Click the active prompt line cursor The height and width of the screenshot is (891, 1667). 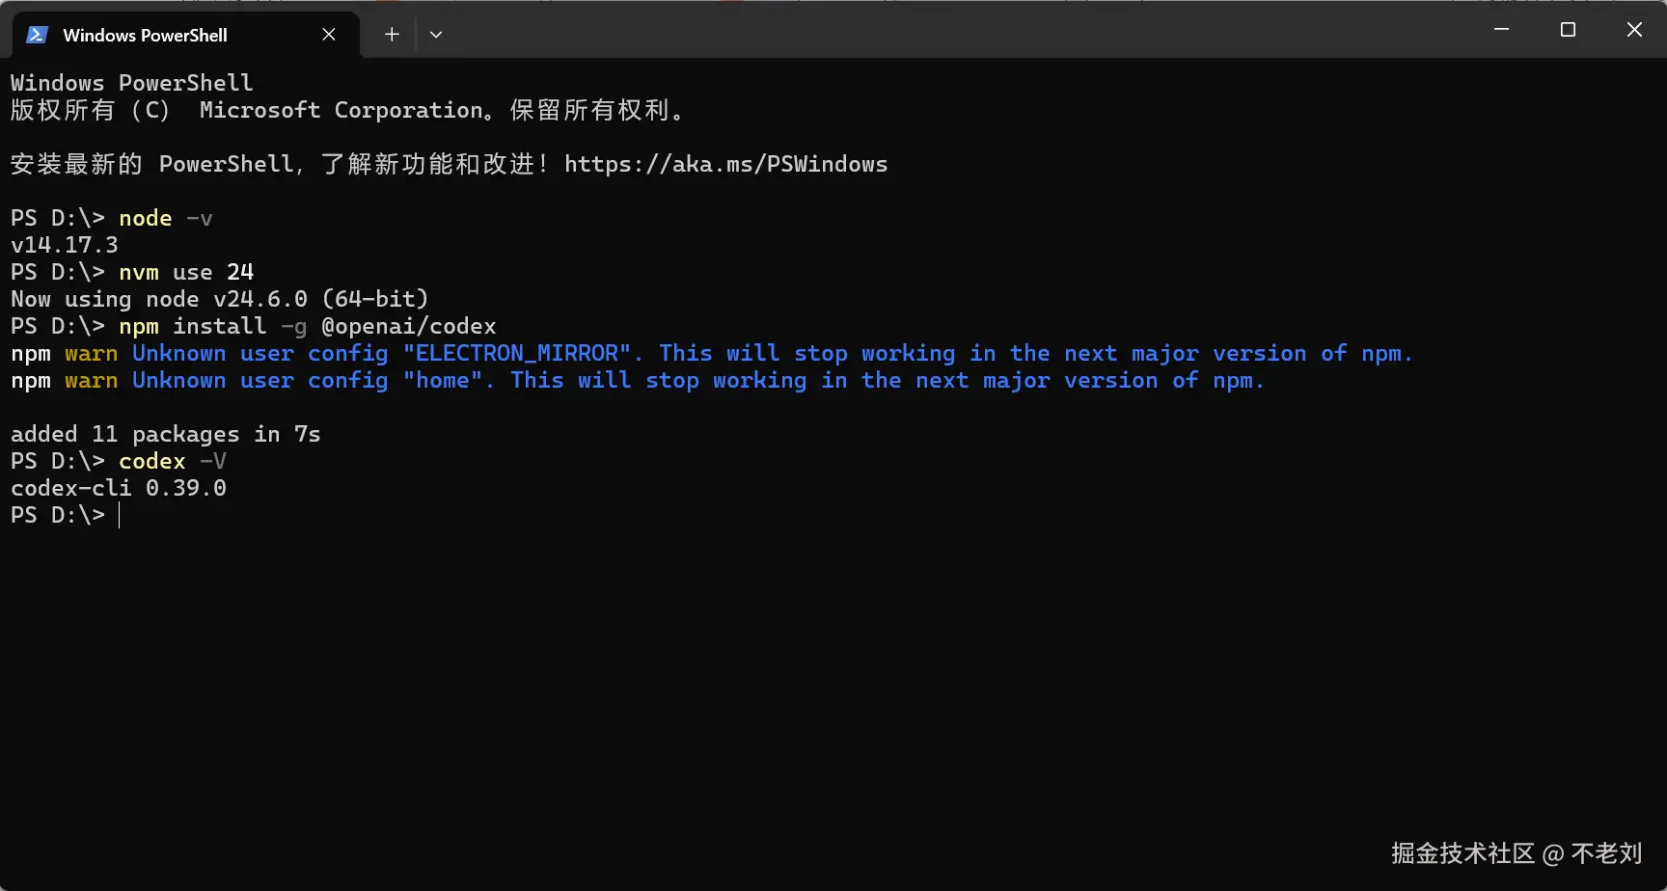tap(120, 515)
